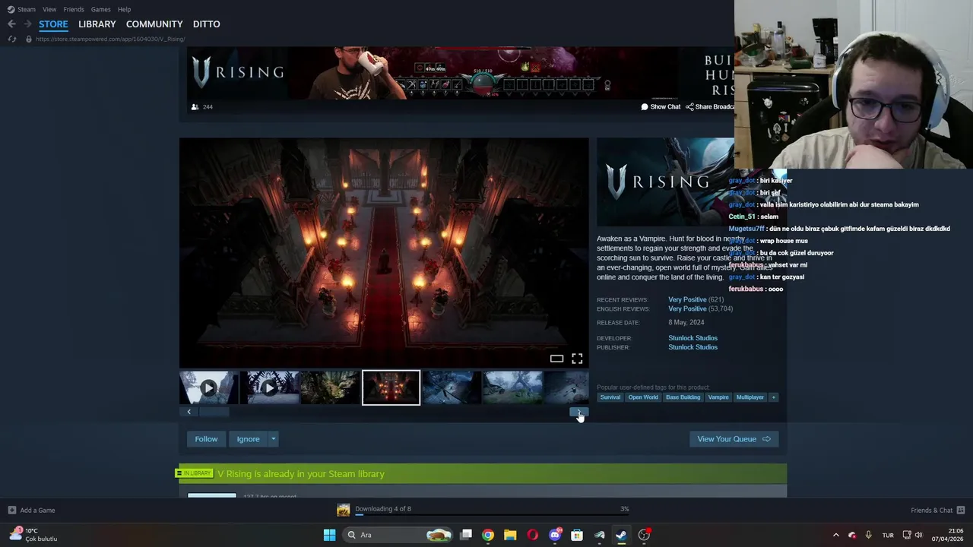973x547 pixels.
Task: Click the Follow button
Action: [206, 439]
